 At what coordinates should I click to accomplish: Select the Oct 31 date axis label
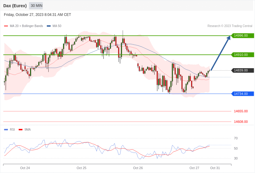pos(215,168)
